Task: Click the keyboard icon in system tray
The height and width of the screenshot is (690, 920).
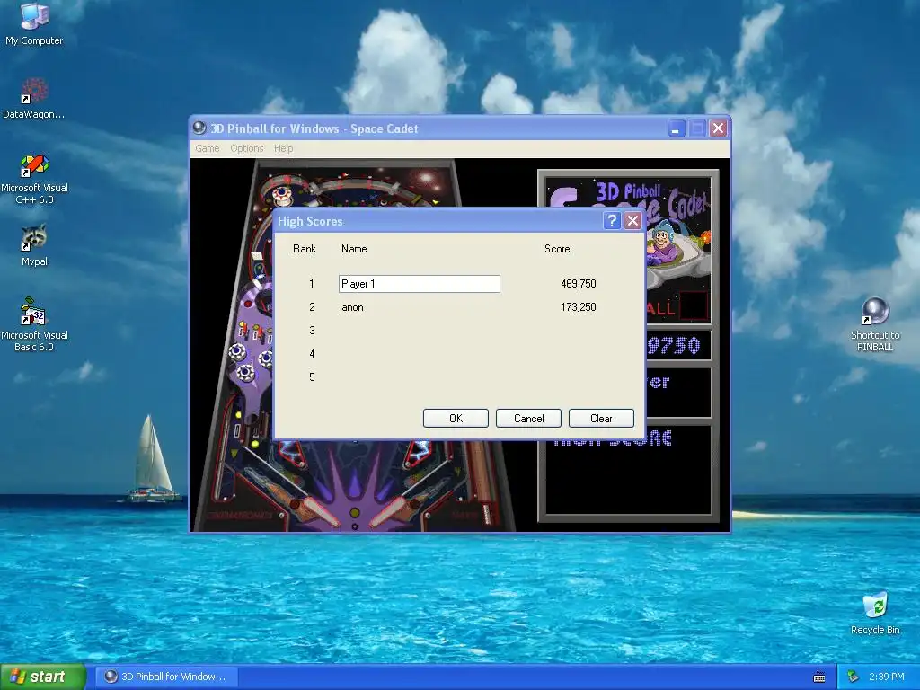Action: [x=819, y=677]
